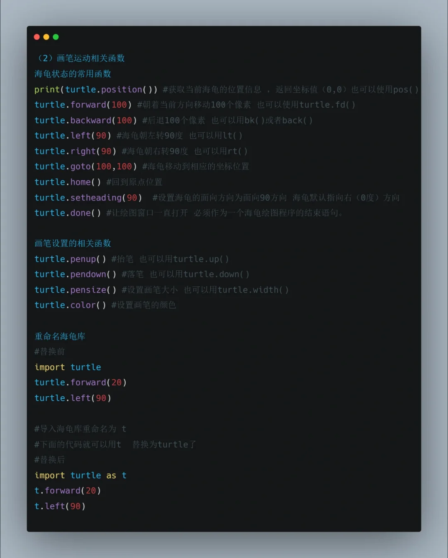The width and height of the screenshot is (448, 558).
Task: Click the comment '海龟默认指向右（0度）方向'
Action: pyautogui.click(x=346, y=198)
